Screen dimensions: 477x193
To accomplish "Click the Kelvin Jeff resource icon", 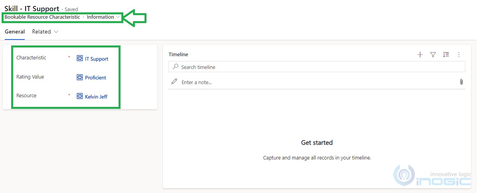I will click(80, 96).
